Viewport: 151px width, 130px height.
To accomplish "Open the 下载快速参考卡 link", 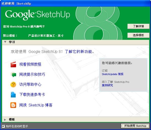I will pyautogui.click(x=32, y=95).
